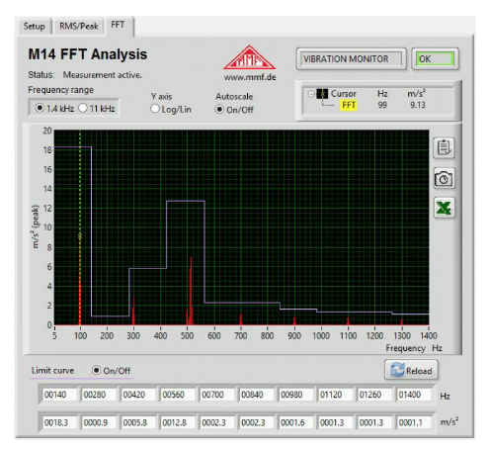Edit the 01400 Hz limit field

click(414, 395)
